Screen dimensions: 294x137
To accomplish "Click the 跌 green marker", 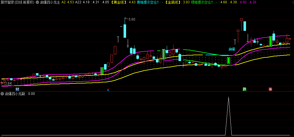I will (245, 89).
